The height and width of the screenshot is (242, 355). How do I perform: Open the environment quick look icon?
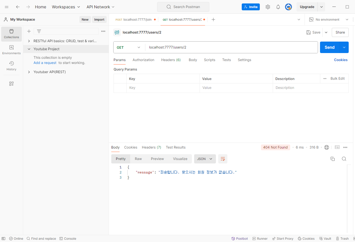point(311,19)
